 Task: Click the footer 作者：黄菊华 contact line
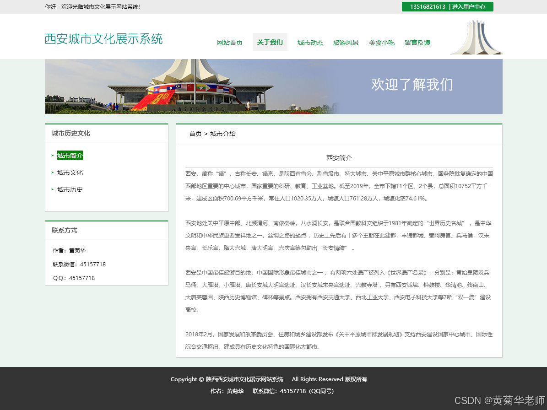pyautogui.click(x=272, y=391)
